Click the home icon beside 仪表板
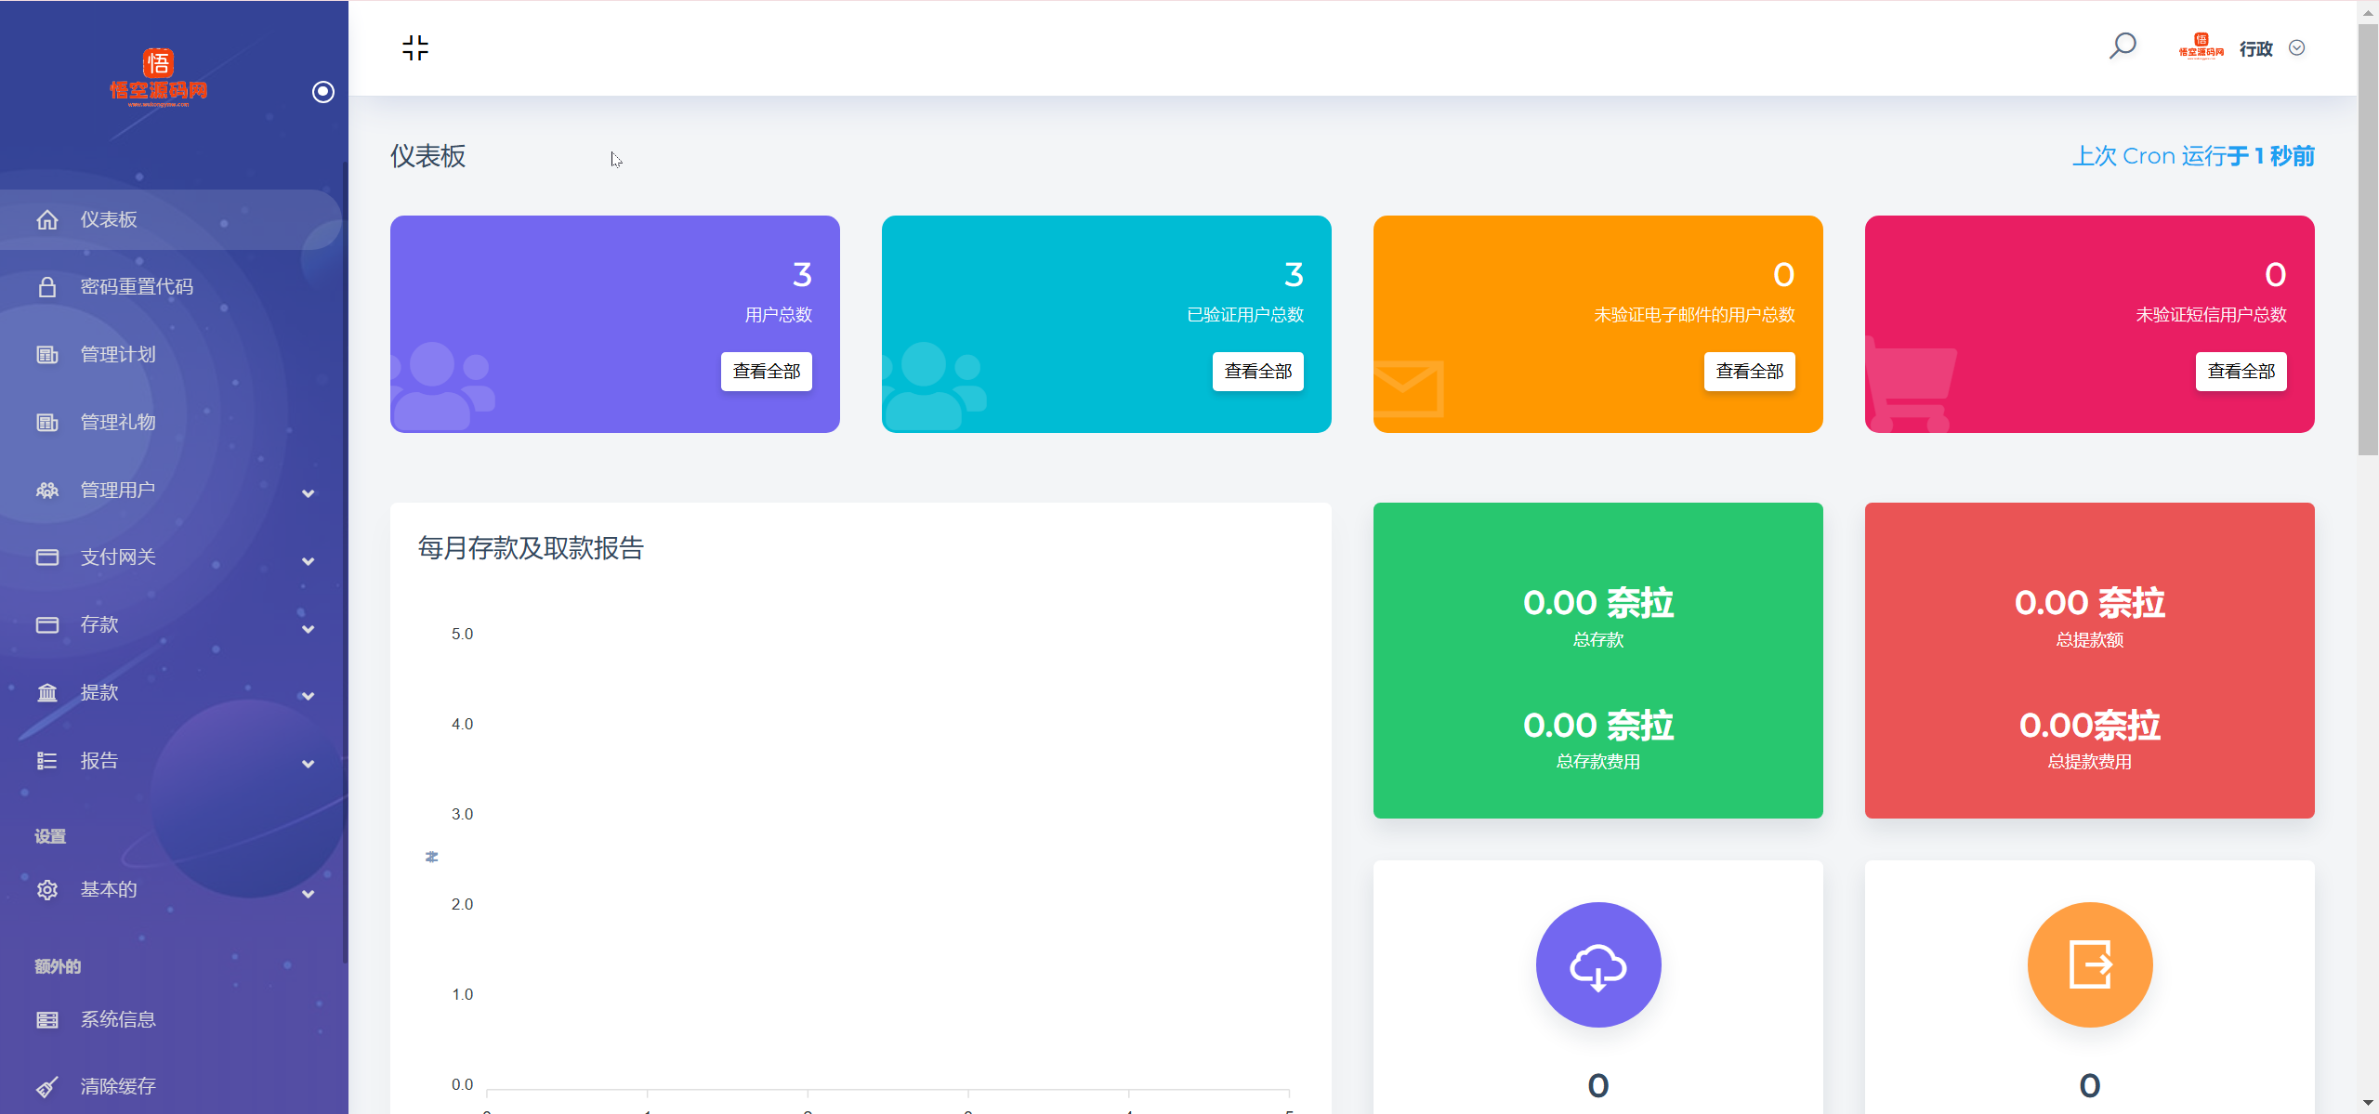 point(47,220)
